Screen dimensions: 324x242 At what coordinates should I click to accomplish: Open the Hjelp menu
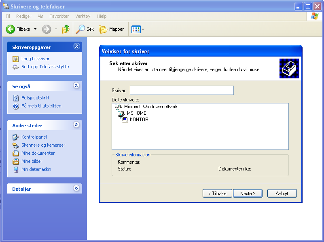click(102, 16)
